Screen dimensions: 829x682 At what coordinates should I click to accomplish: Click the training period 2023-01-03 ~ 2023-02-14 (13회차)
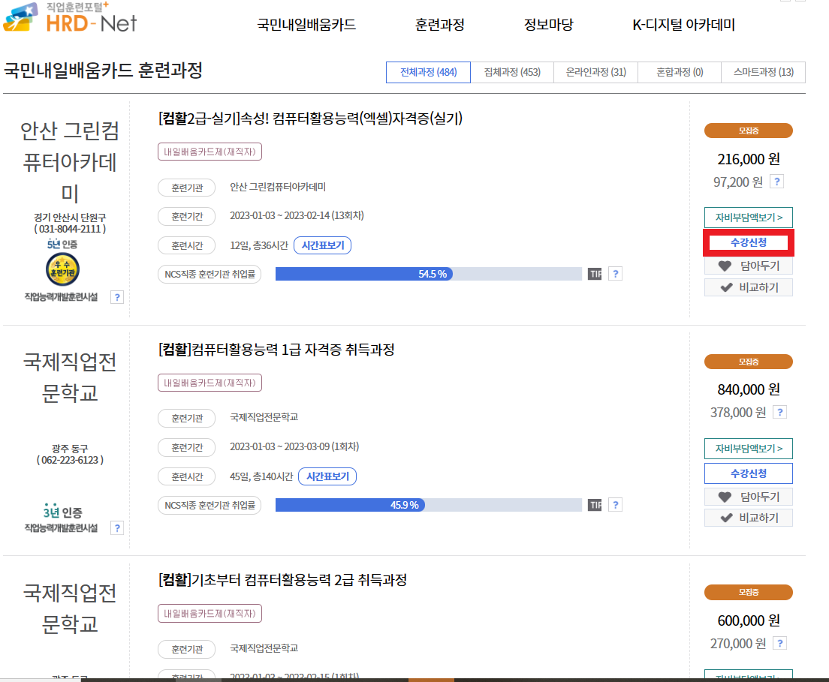(297, 215)
